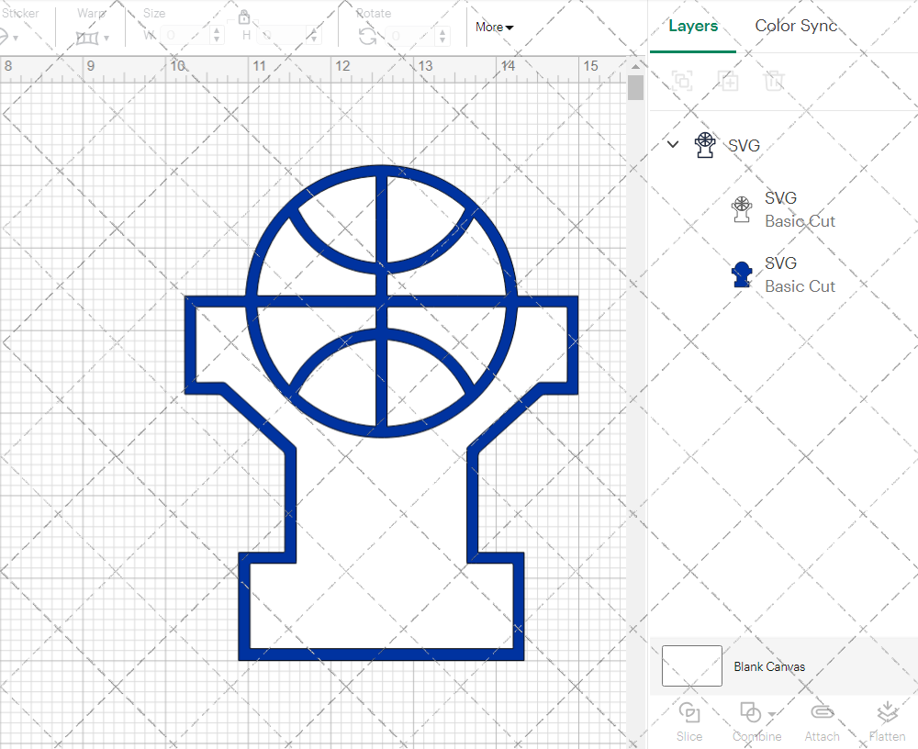
Task: Click the Slice tool icon
Action: pyautogui.click(x=688, y=713)
